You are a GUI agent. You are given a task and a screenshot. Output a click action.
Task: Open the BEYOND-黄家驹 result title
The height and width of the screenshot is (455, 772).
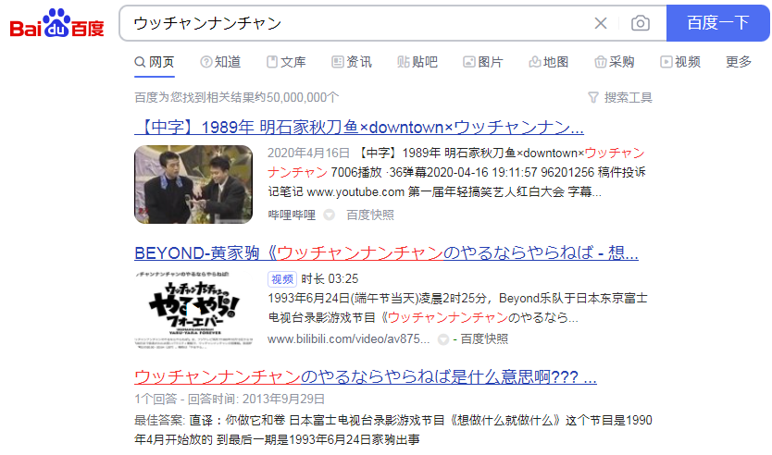click(x=387, y=252)
